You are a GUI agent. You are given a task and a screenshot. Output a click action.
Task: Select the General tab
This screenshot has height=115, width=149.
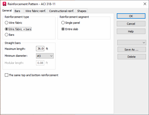coord(7,10)
